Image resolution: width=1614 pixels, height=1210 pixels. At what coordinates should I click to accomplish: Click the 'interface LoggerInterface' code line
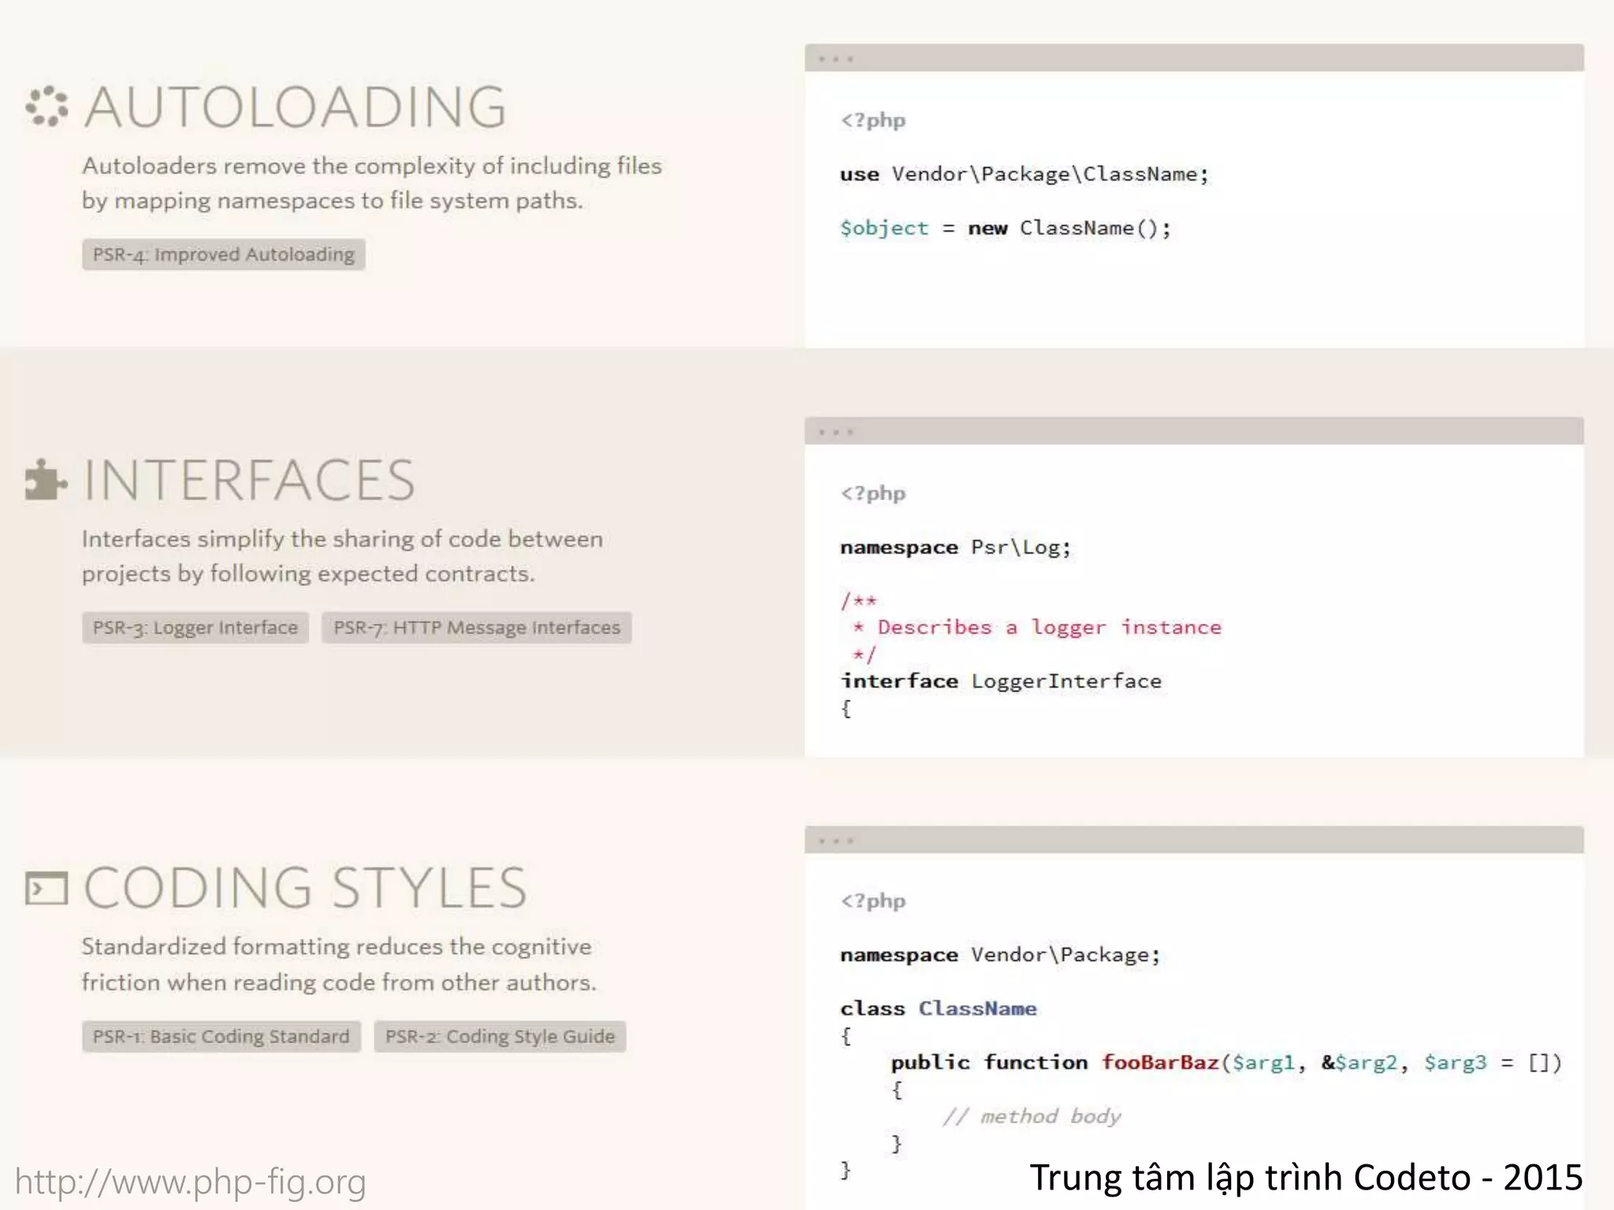click(1000, 681)
